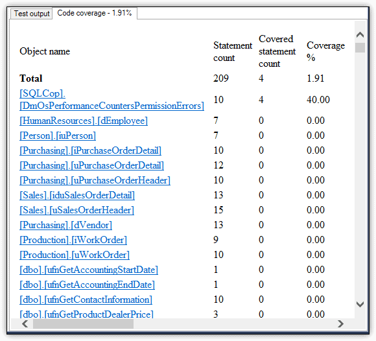Click the vertical scrollbar thumb
Image resolution: width=376 pixels, height=341 pixels.
click(360, 47)
